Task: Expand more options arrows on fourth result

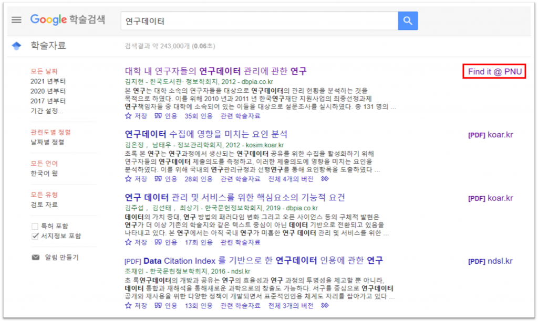Action: 325,305
